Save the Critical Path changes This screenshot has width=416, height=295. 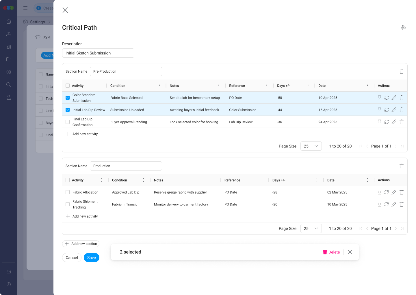click(x=91, y=258)
